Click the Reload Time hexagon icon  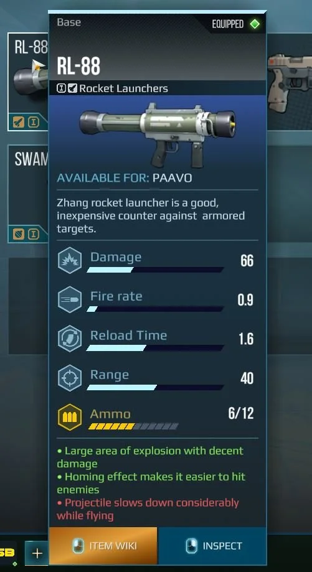tap(69, 339)
